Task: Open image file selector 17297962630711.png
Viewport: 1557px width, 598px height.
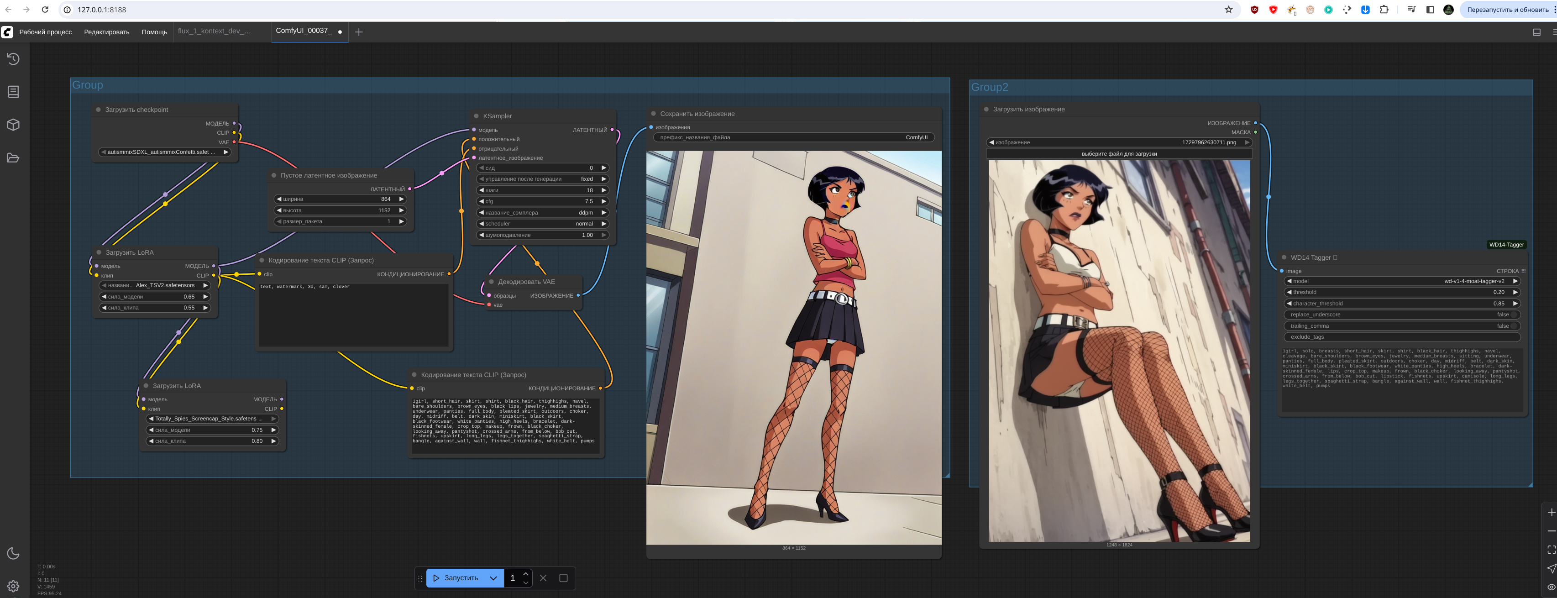Action: (x=1119, y=143)
